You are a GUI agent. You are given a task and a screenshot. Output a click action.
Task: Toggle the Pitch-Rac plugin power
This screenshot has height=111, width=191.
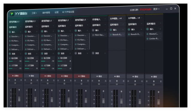coord(93,35)
